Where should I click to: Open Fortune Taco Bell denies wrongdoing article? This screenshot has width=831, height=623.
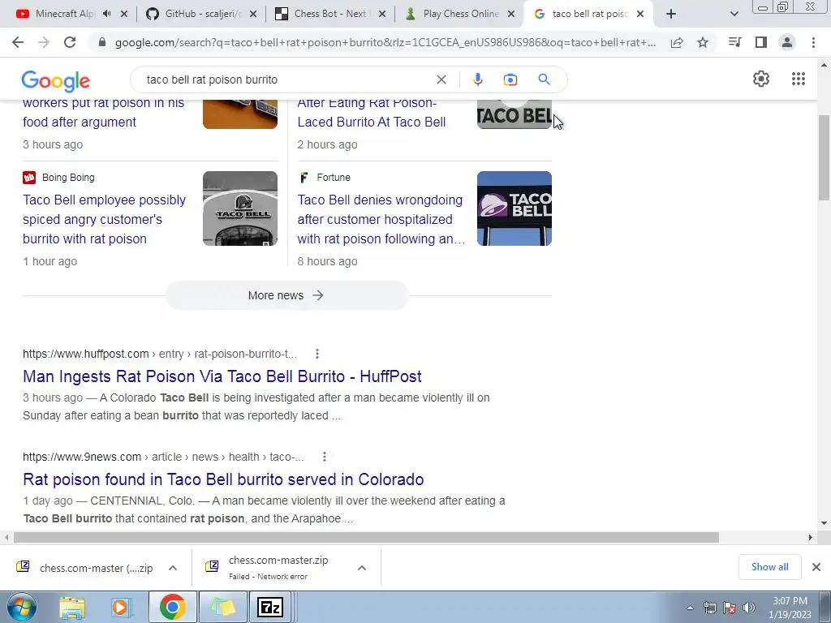point(381,219)
